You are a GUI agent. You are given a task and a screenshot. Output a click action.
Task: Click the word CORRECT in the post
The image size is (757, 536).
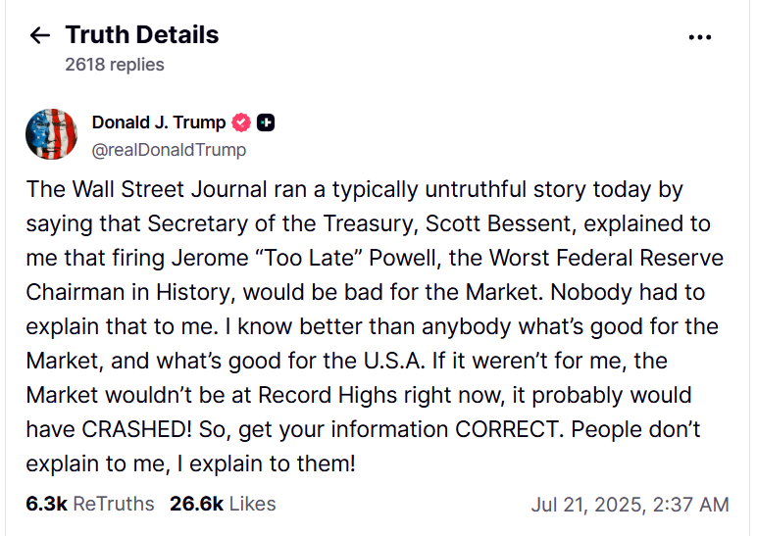506,429
